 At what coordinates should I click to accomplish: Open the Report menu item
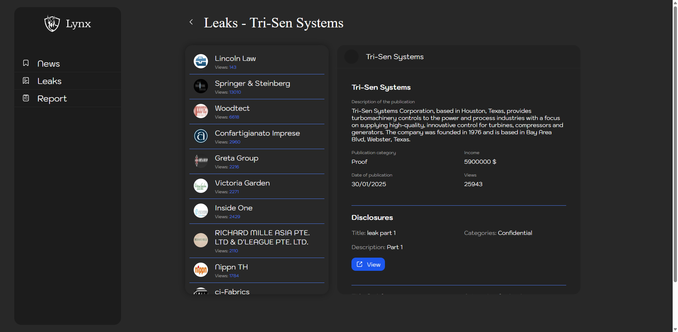(x=52, y=99)
